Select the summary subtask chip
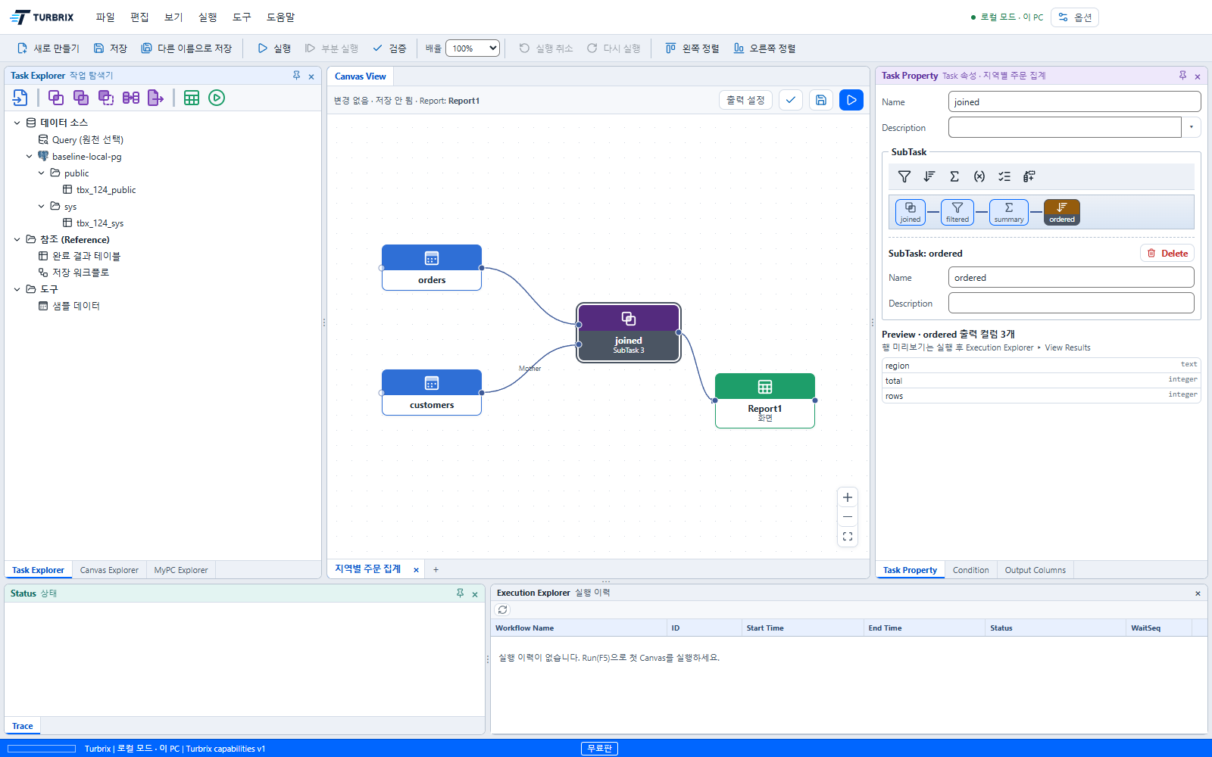The width and height of the screenshot is (1212, 757). 1009,213
